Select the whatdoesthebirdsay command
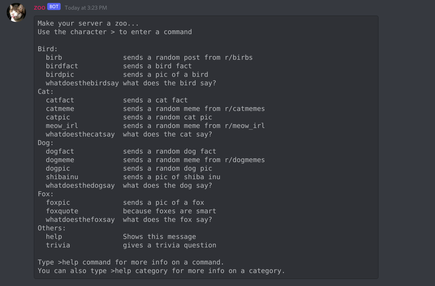The image size is (435, 286). (x=82, y=83)
